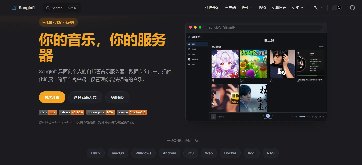Click the Windows platform chip

143,153
